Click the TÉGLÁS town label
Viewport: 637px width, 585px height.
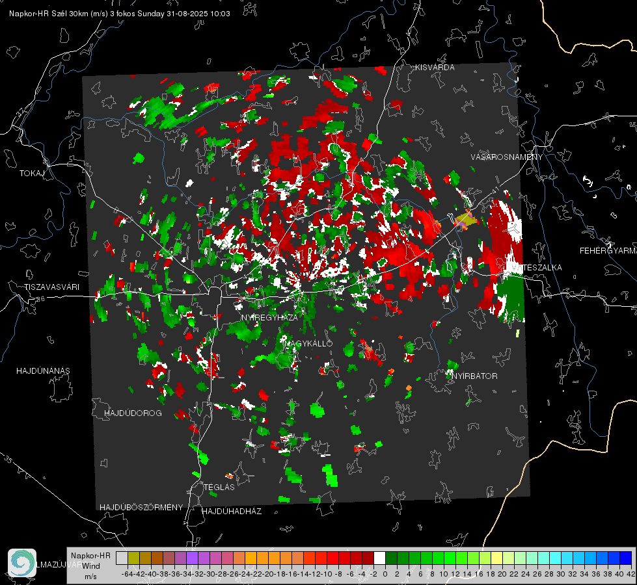point(219,487)
